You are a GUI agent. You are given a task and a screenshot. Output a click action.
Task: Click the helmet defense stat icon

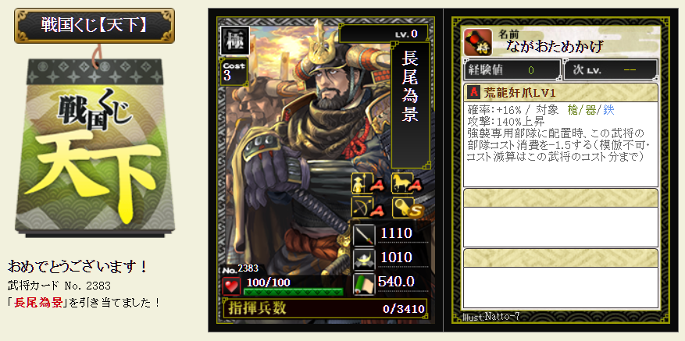pyautogui.click(x=363, y=259)
